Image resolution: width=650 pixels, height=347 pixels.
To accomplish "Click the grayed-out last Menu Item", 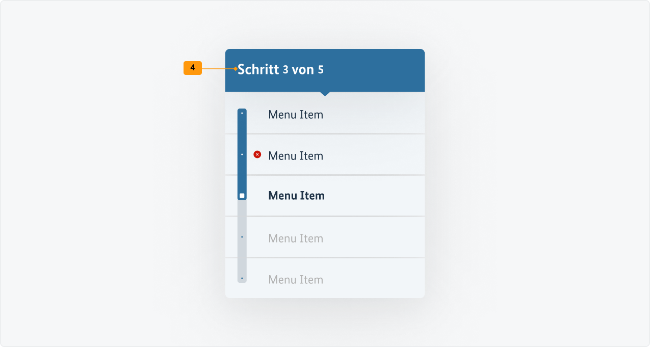I will point(296,279).
